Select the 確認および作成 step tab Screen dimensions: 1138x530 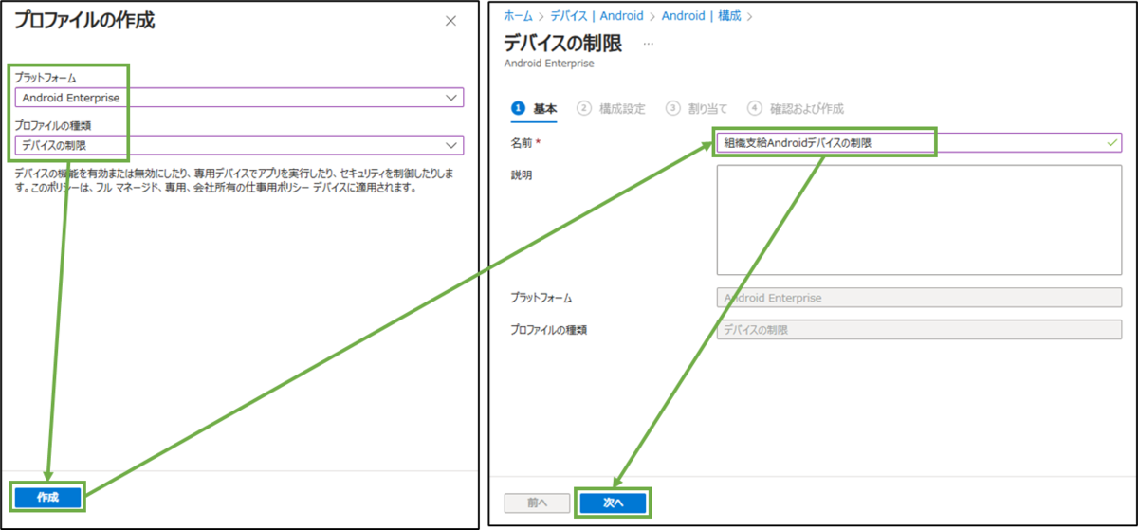pos(796,109)
